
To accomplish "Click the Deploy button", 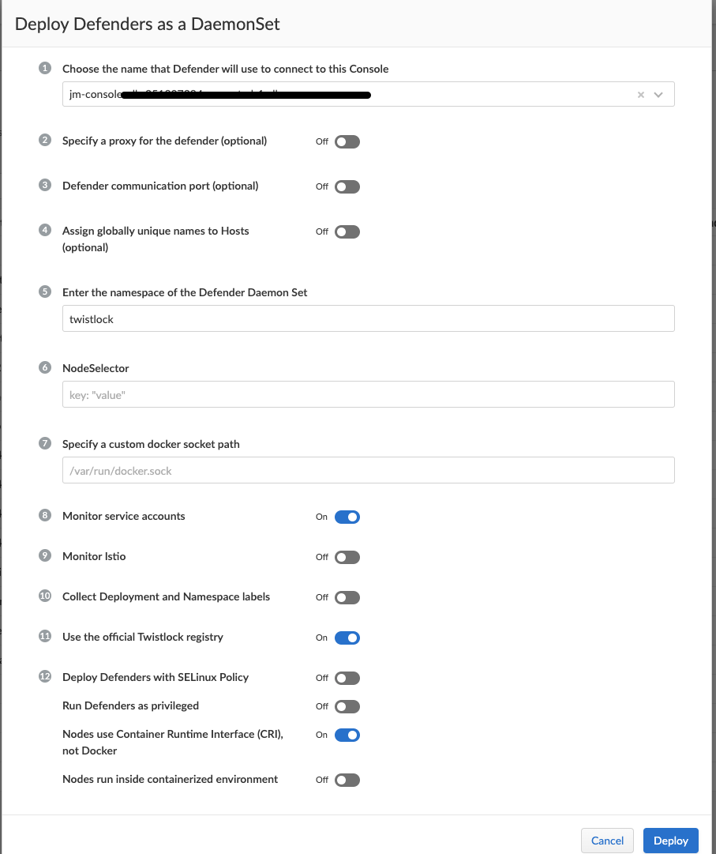I will (x=670, y=840).
